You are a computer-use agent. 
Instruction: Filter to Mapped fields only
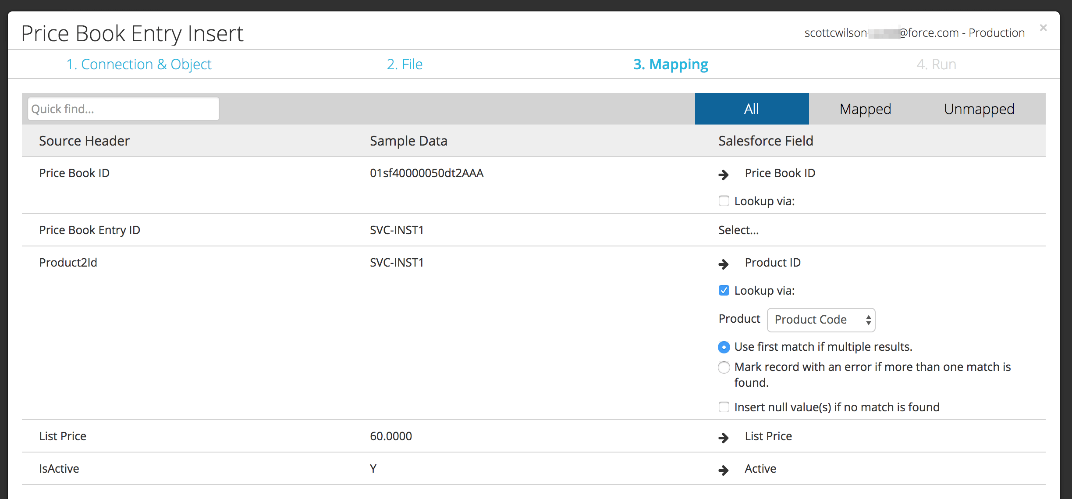[x=865, y=109]
